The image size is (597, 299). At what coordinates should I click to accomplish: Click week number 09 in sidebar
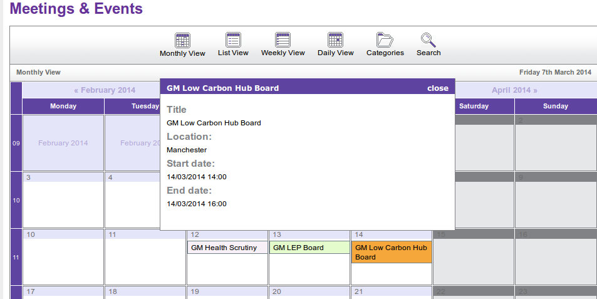16,144
